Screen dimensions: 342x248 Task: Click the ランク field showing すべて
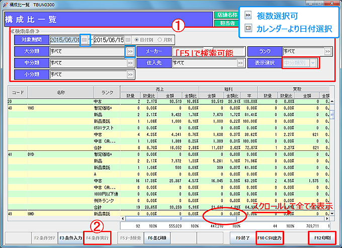303,51
